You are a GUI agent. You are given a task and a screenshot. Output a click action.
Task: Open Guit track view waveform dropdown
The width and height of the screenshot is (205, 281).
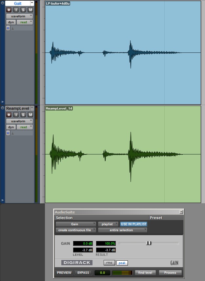click(19, 16)
